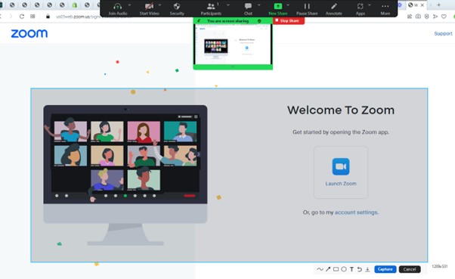Screen dimensions: 455x279
Task: Open the account settings link
Action: (x=356, y=212)
